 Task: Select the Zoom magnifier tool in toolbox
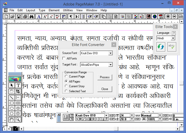[18, 119]
